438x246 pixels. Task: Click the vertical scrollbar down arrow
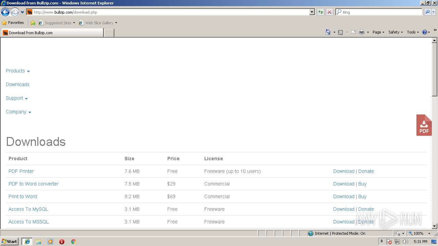click(x=435, y=226)
